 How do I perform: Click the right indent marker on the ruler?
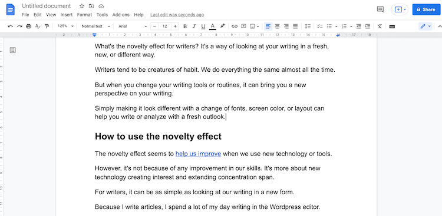tap(338, 35)
